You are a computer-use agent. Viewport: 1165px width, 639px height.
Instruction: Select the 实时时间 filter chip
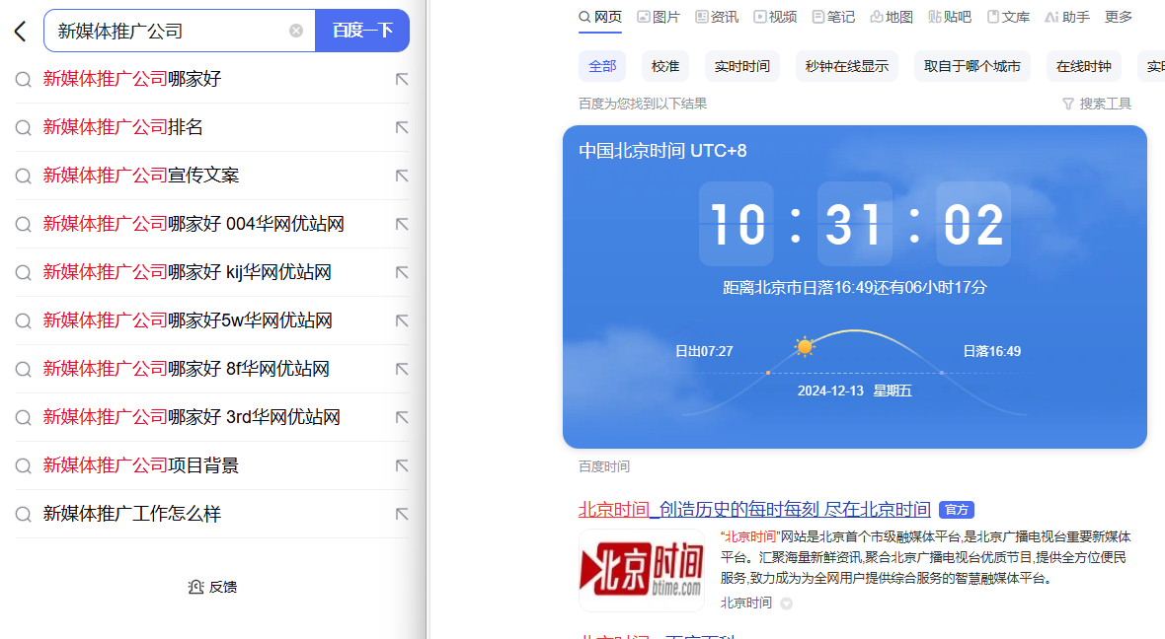(742, 66)
